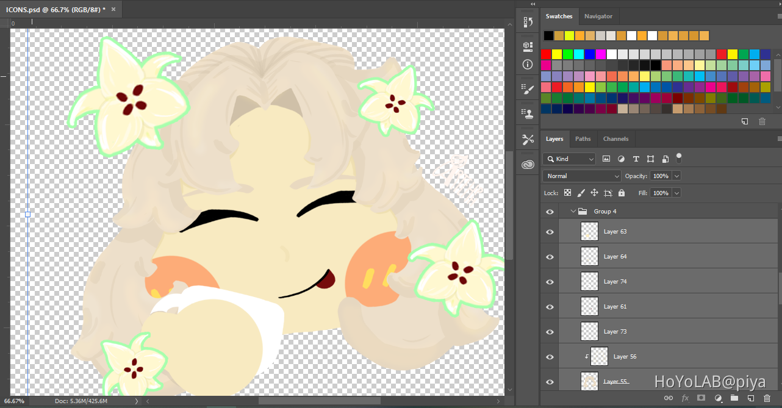The width and height of the screenshot is (782, 408).
Task: Toggle visibility of Layer 74
Action: pyautogui.click(x=550, y=282)
